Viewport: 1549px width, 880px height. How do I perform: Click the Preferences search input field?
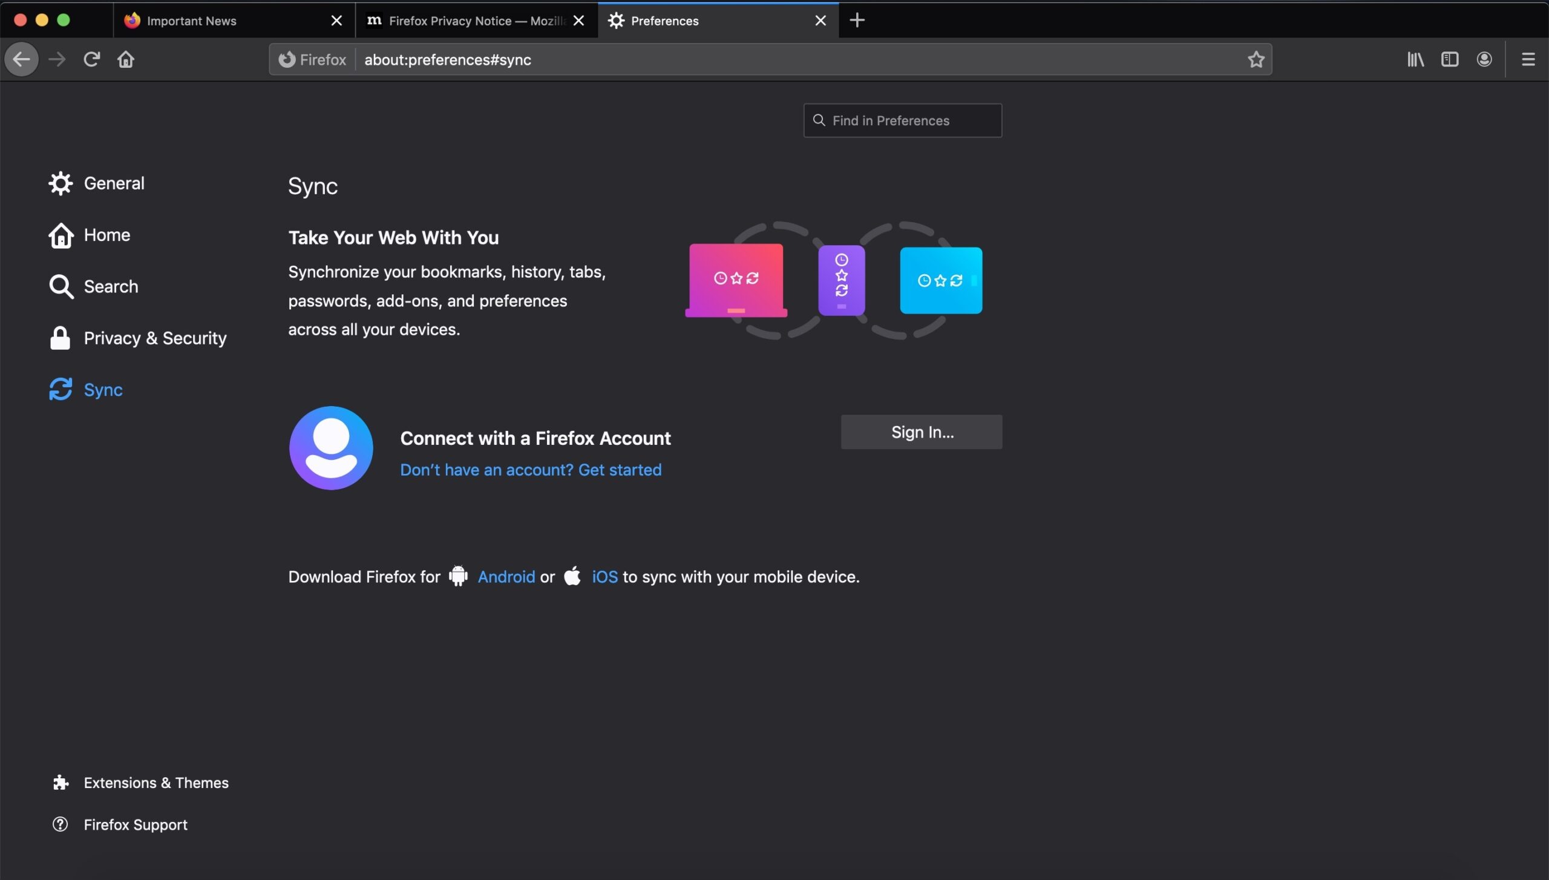point(903,120)
